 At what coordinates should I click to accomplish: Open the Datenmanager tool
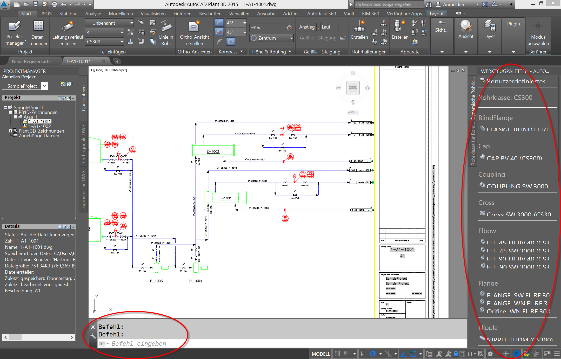point(38,33)
